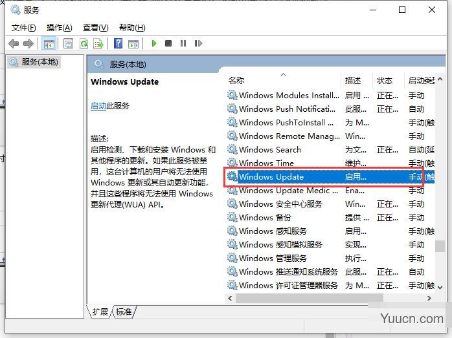Sort by the 启动类型 column header
Viewport: 452px width, 338px height.
420,80
